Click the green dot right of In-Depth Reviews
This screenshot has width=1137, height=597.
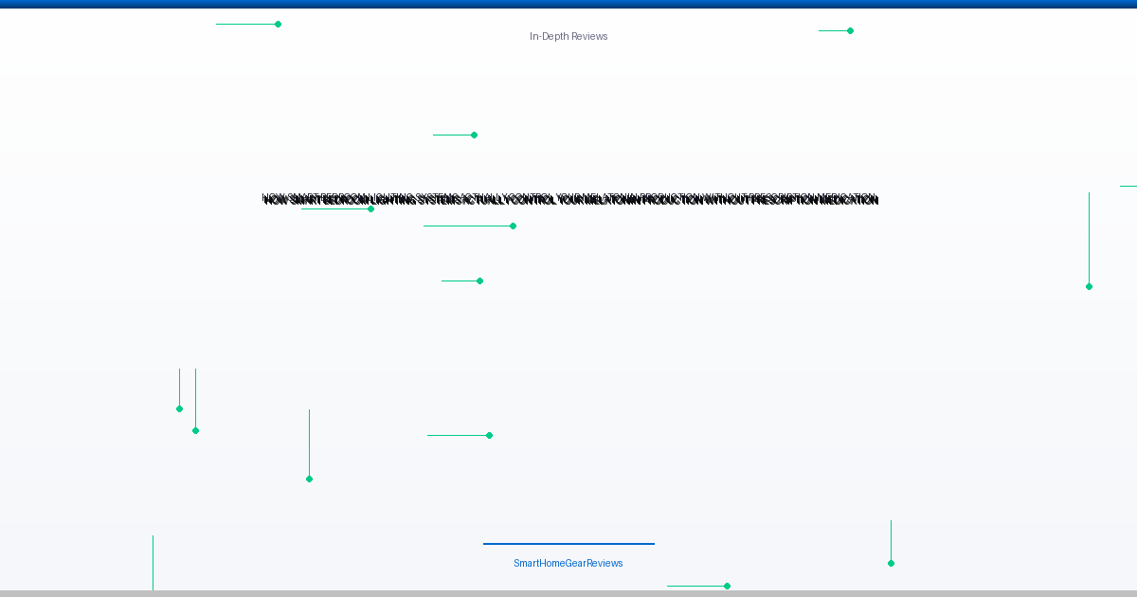[850, 30]
